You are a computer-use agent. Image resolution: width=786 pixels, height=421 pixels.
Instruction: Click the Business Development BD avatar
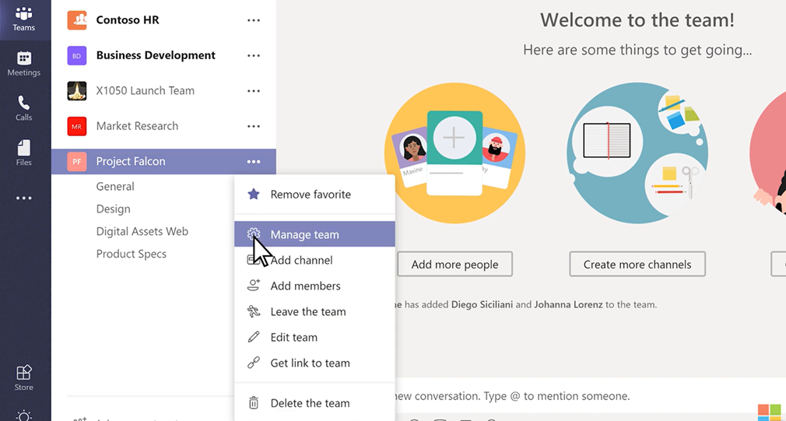(77, 55)
